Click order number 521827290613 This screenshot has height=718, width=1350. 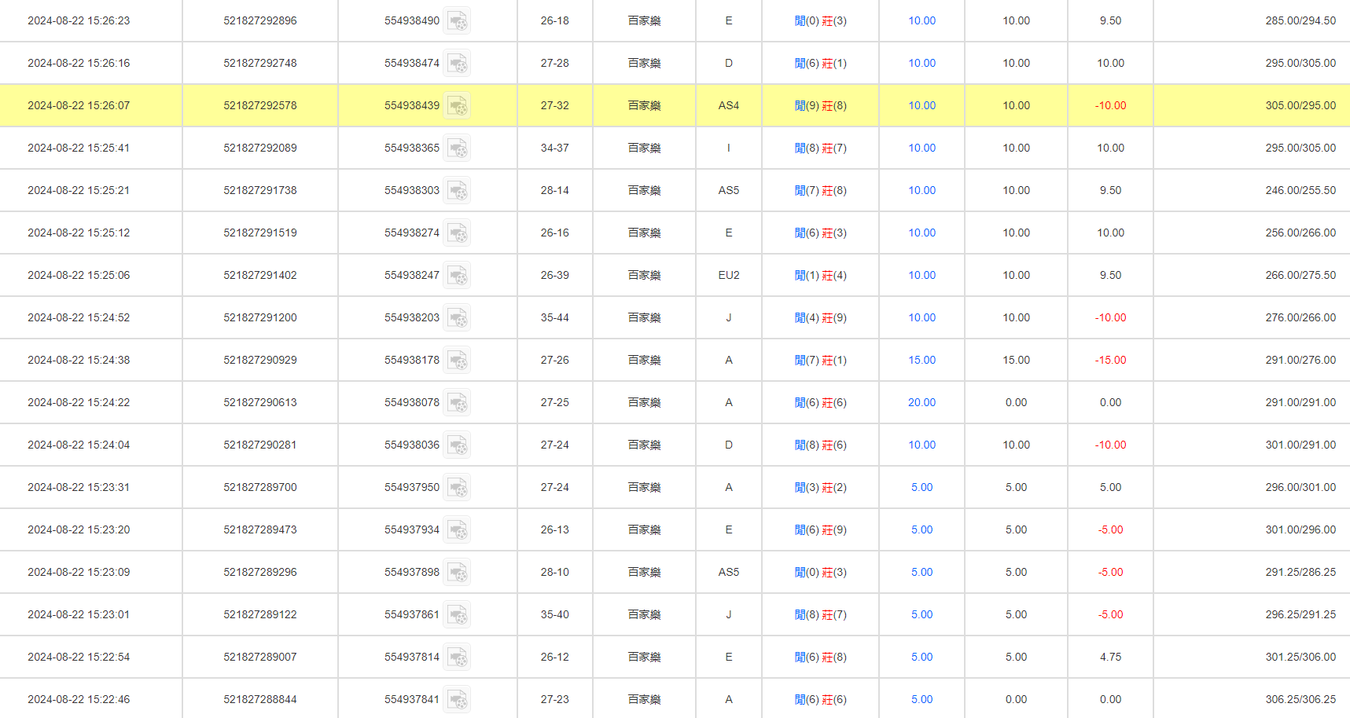[259, 402]
